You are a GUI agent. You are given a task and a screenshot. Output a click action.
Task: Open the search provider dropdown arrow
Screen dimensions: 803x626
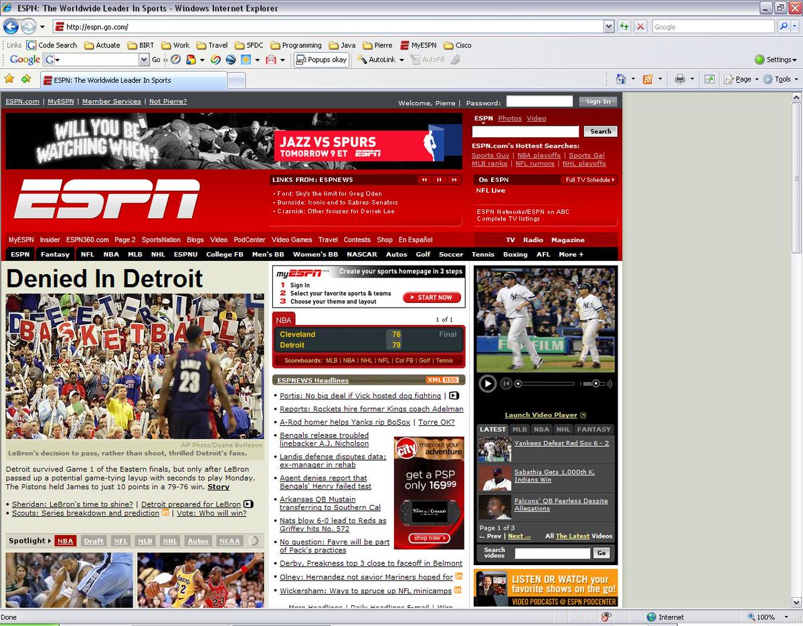click(794, 27)
